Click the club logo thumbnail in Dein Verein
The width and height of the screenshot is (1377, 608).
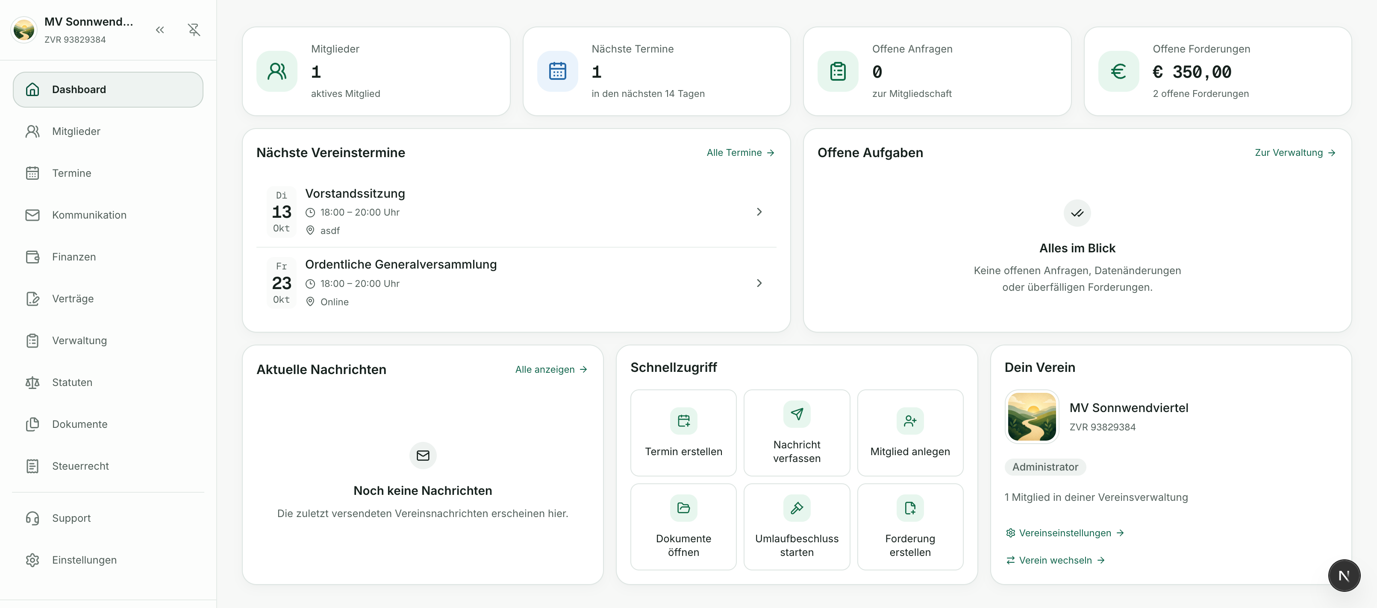[x=1032, y=417]
